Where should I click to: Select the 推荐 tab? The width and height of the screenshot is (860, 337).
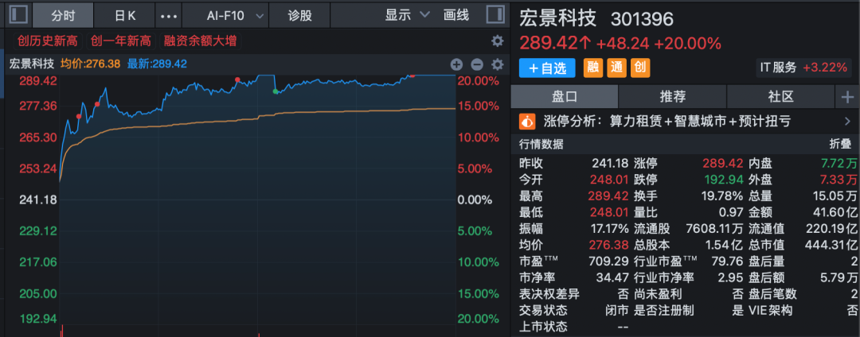coord(672,98)
